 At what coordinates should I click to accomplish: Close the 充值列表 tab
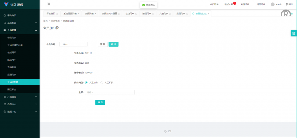coord(170,14)
